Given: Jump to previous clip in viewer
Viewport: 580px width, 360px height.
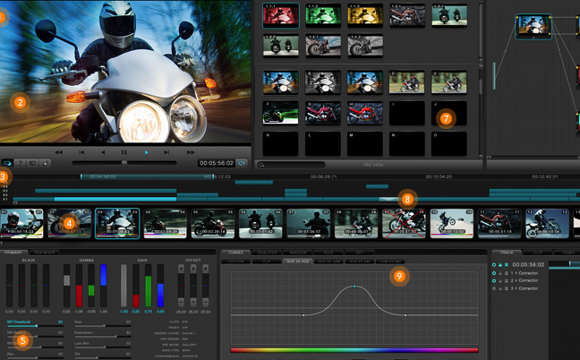Looking at the screenshot, I should (x=81, y=152).
